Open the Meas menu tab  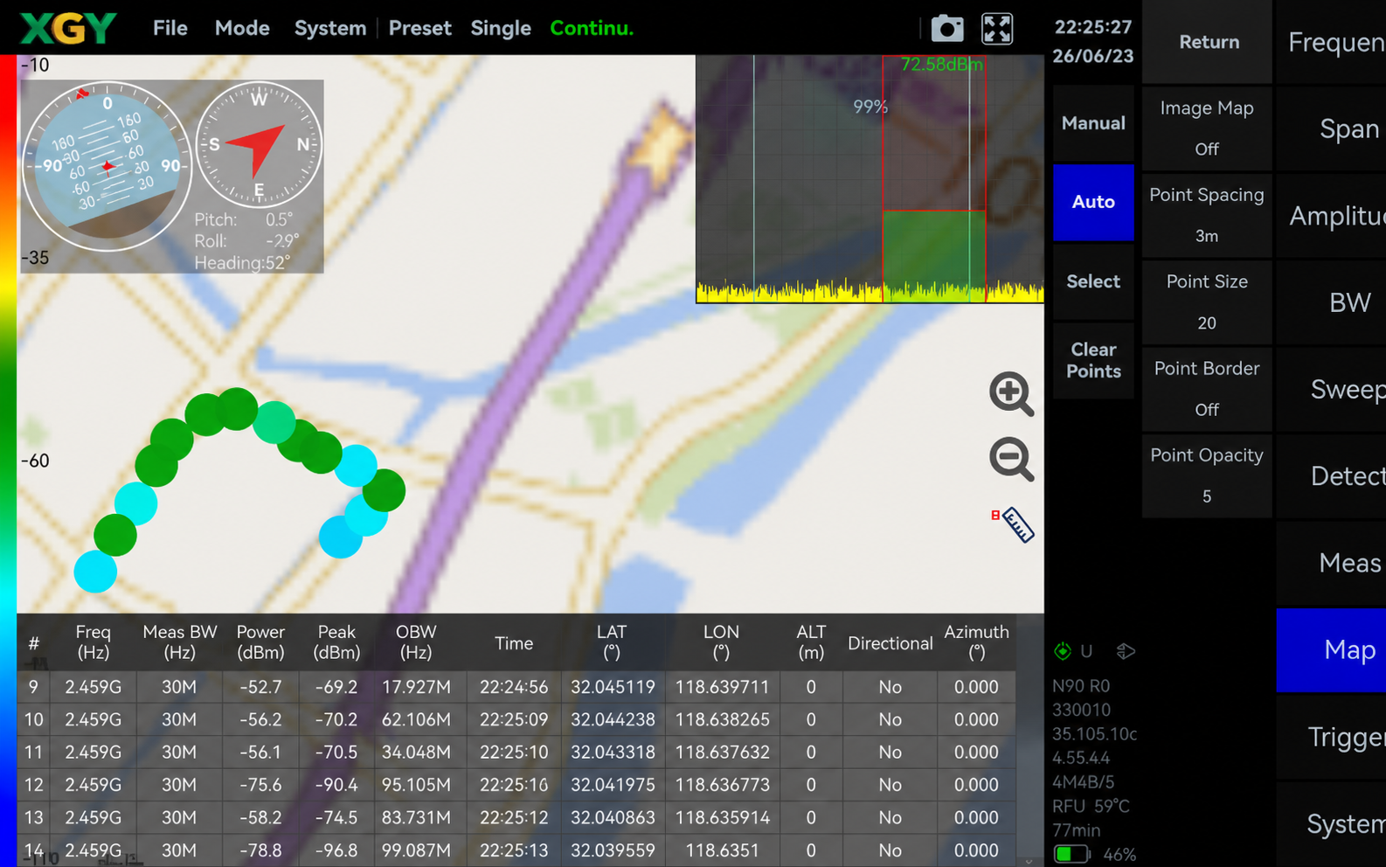[1331, 563]
